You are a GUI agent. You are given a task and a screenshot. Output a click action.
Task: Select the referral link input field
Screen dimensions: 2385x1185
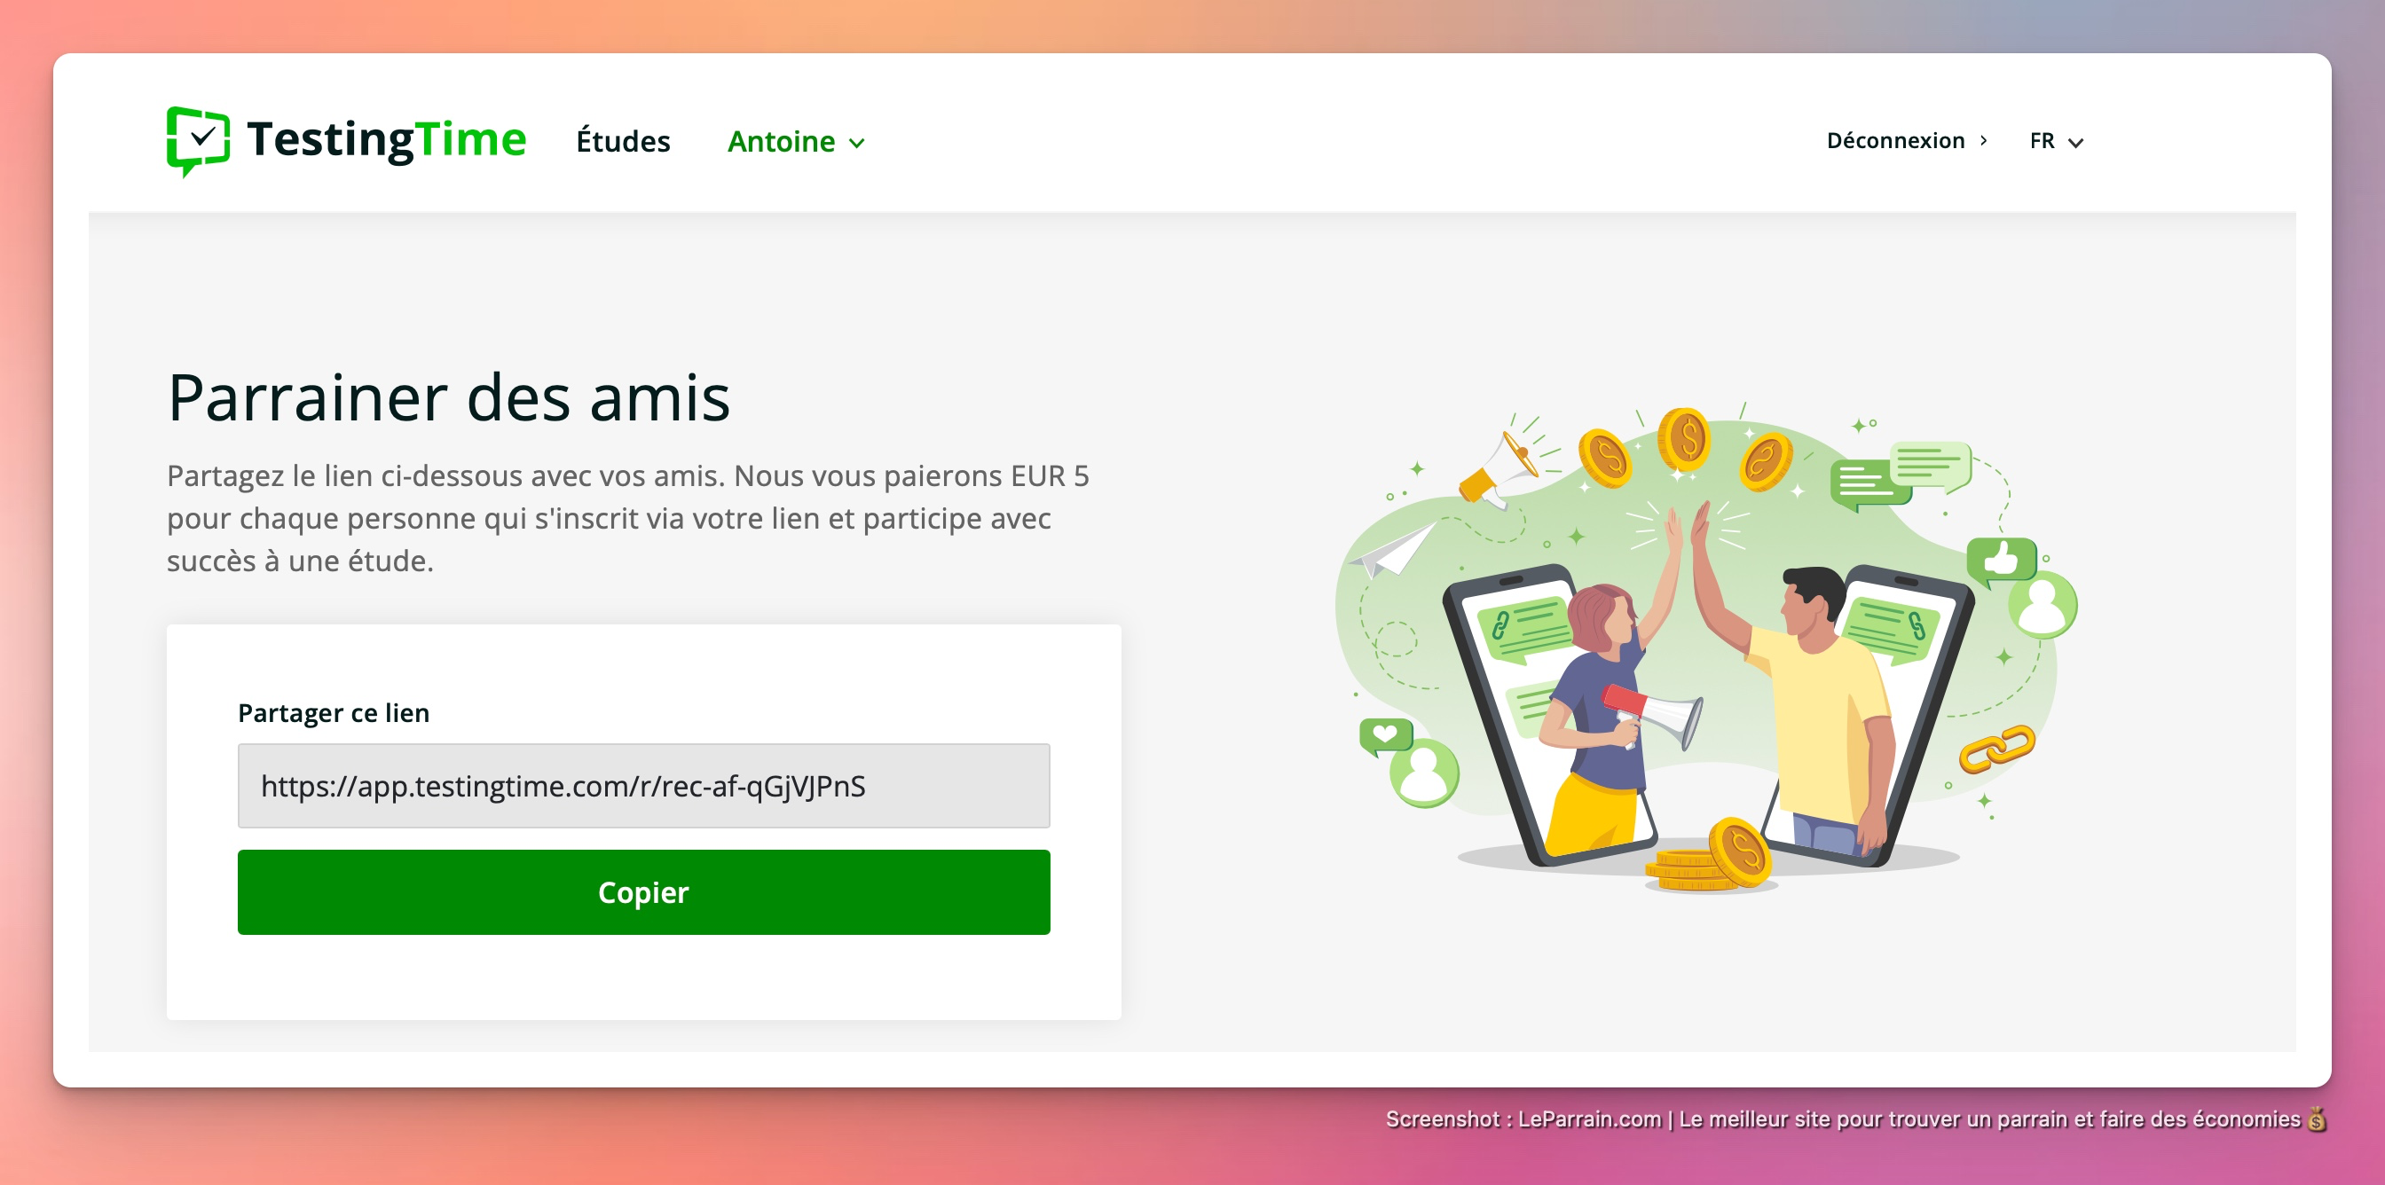pos(643,786)
